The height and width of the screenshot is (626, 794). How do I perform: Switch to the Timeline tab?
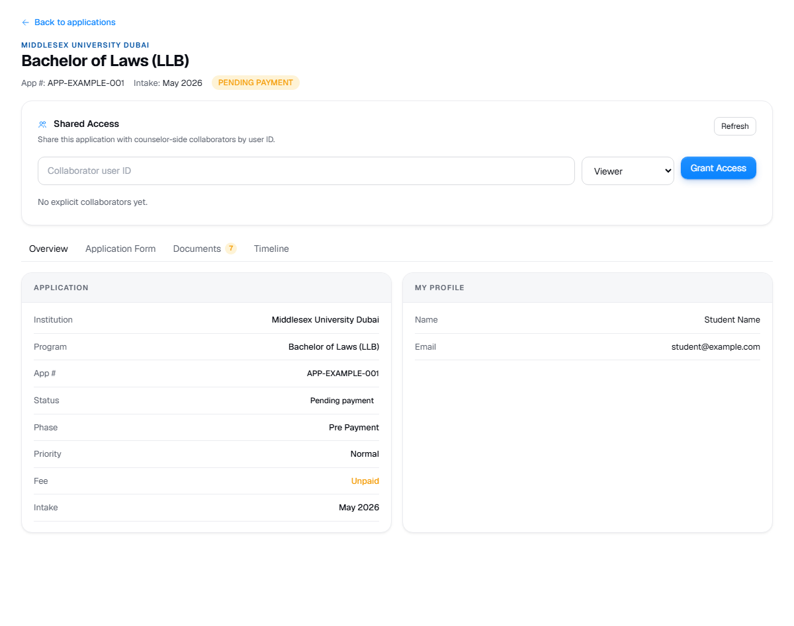point(271,249)
